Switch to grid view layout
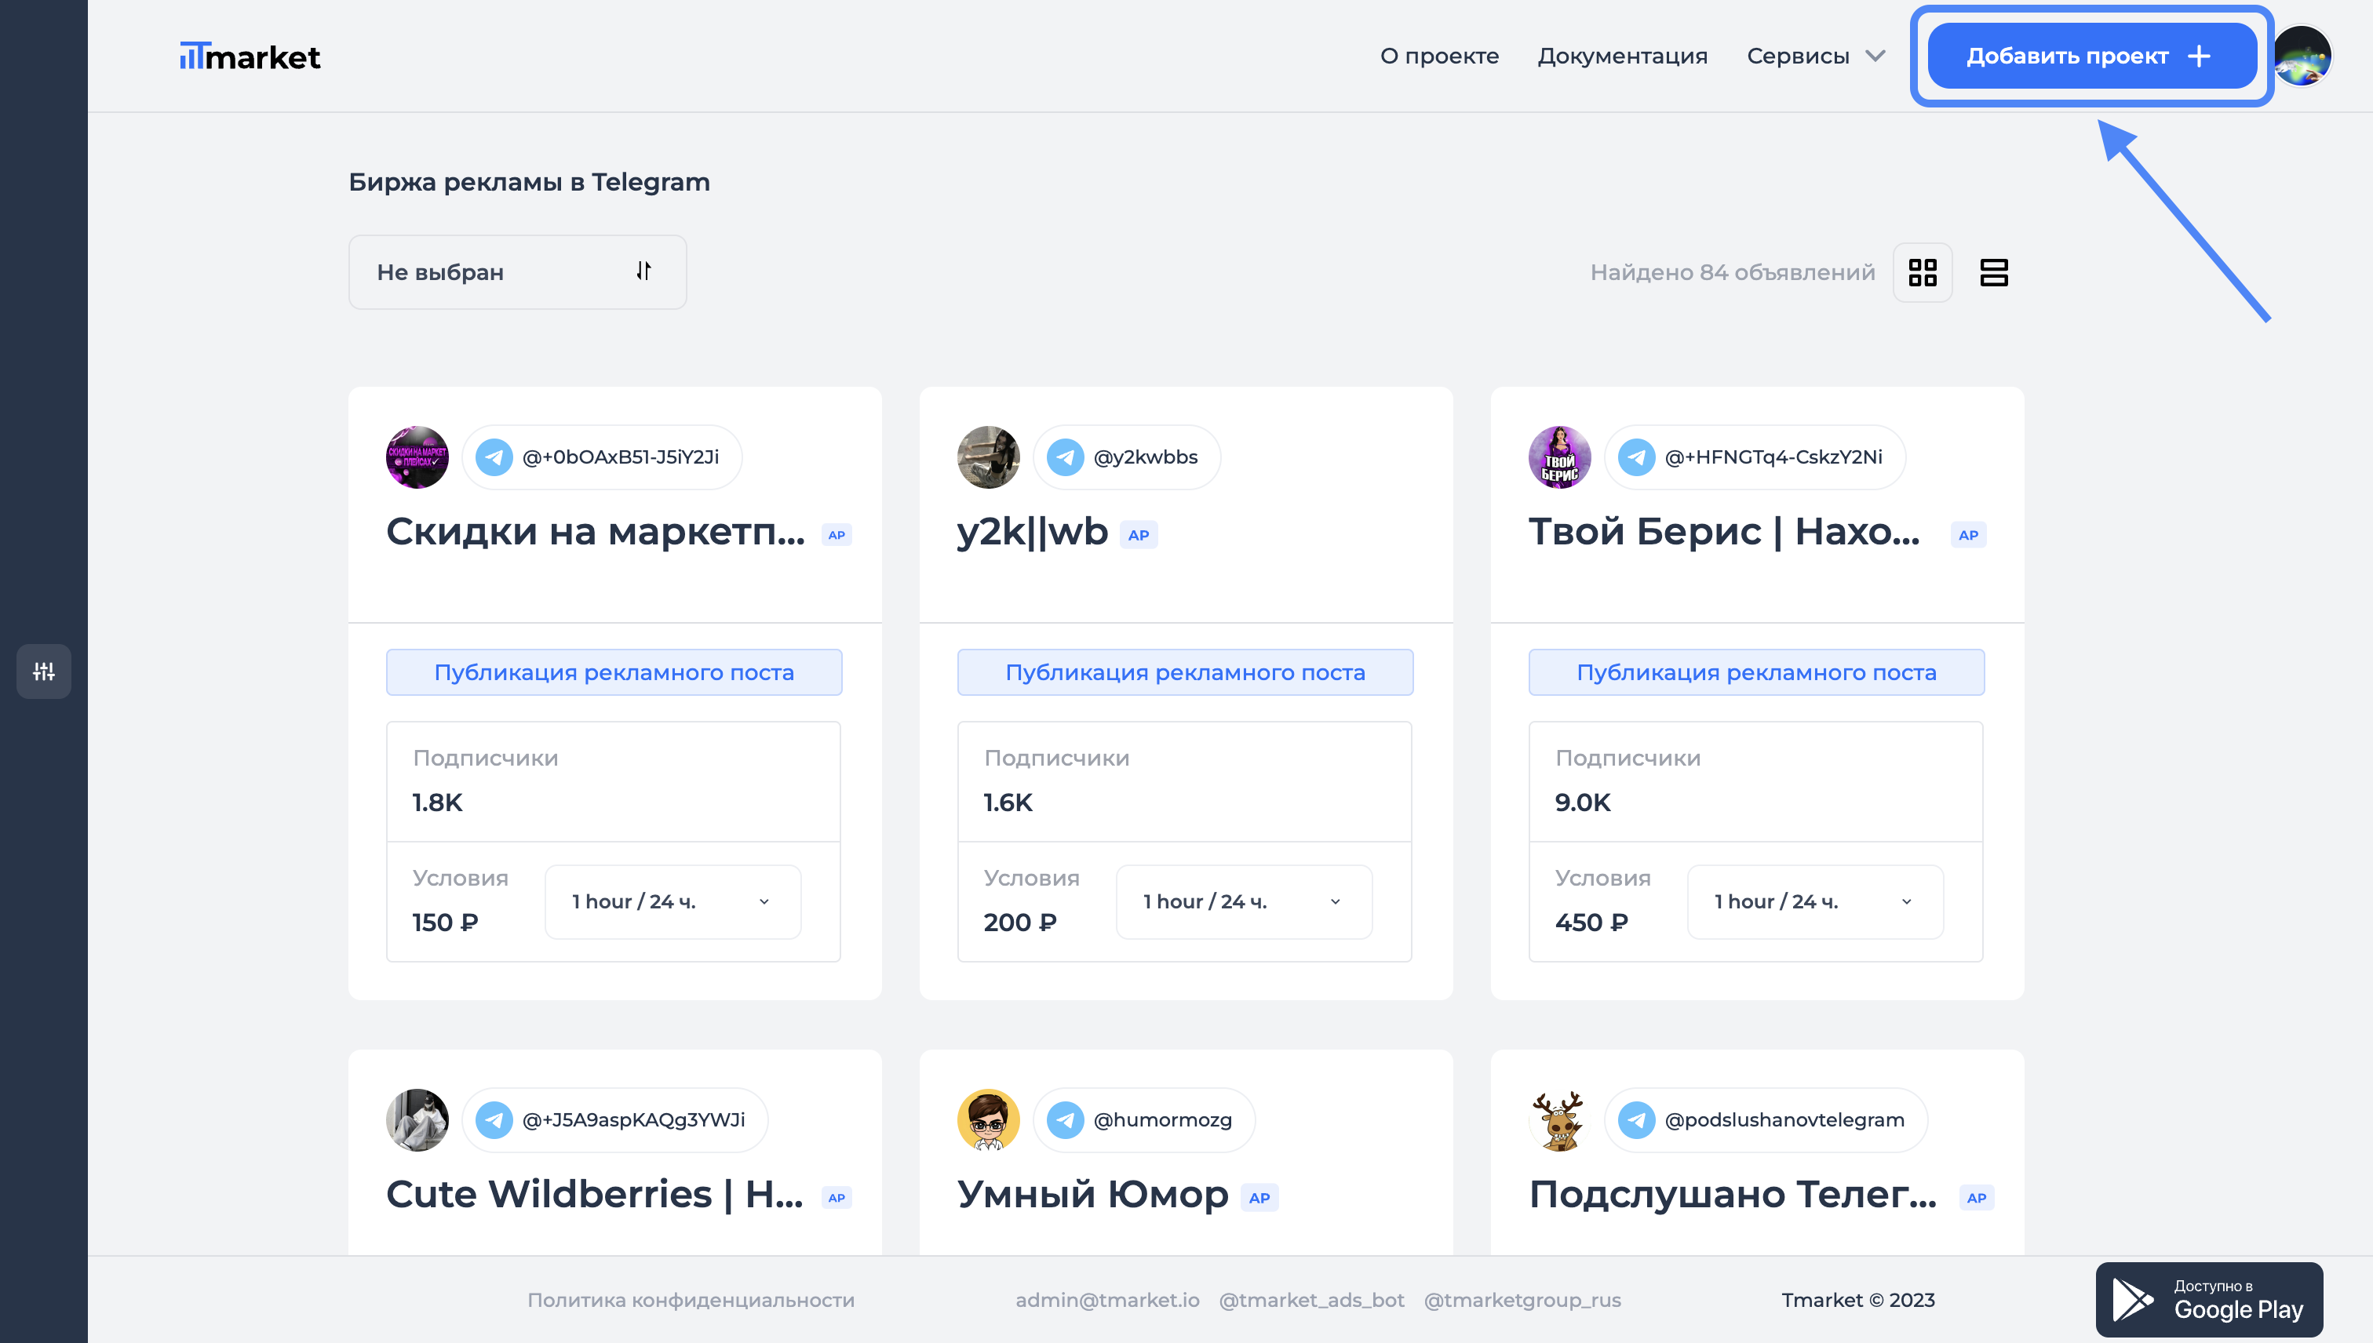This screenshot has width=2373, height=1343. point(1922,272)
